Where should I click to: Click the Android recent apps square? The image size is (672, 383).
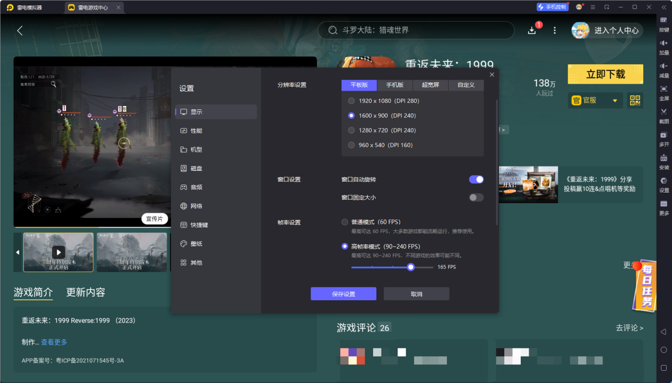point(664,368)
